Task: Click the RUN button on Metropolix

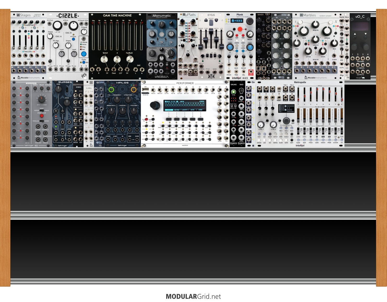Action: click(259, 134)
